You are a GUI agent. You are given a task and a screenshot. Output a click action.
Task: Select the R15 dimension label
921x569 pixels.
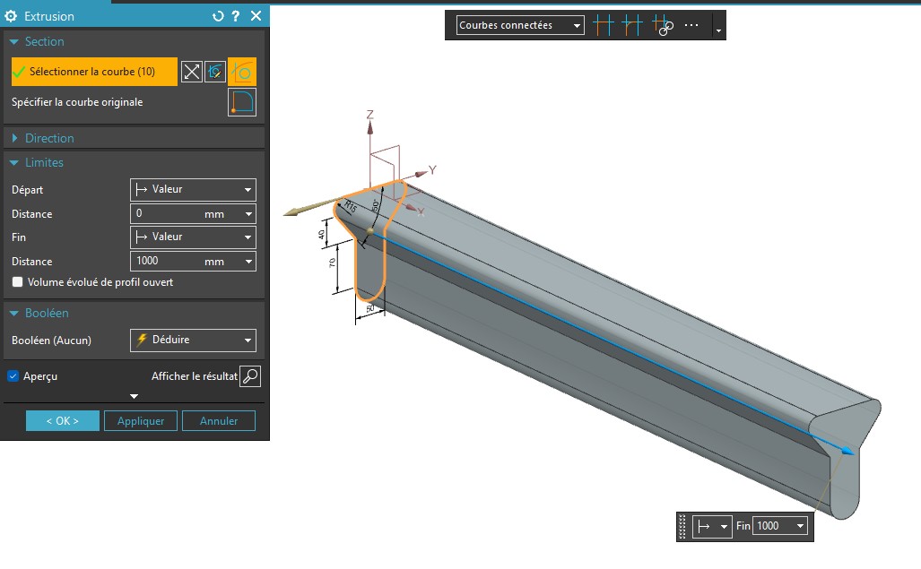pos(351,206)
